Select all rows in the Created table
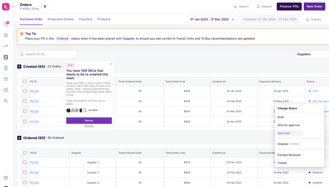 (25, 81)
